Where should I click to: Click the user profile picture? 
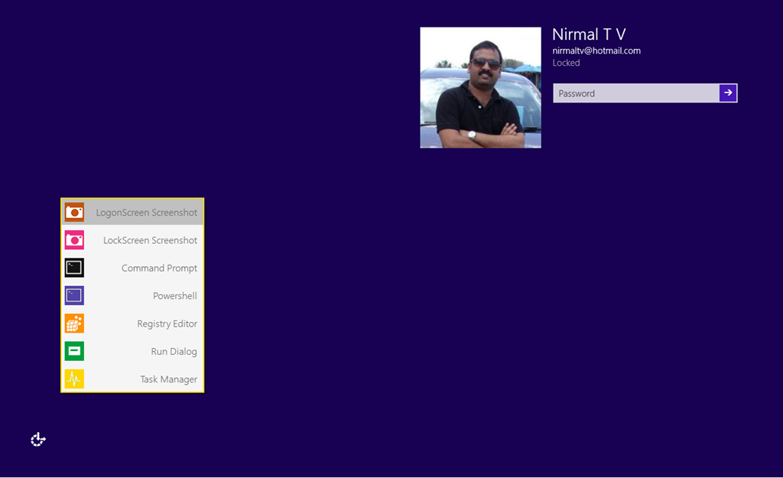[x=480, y=87]
